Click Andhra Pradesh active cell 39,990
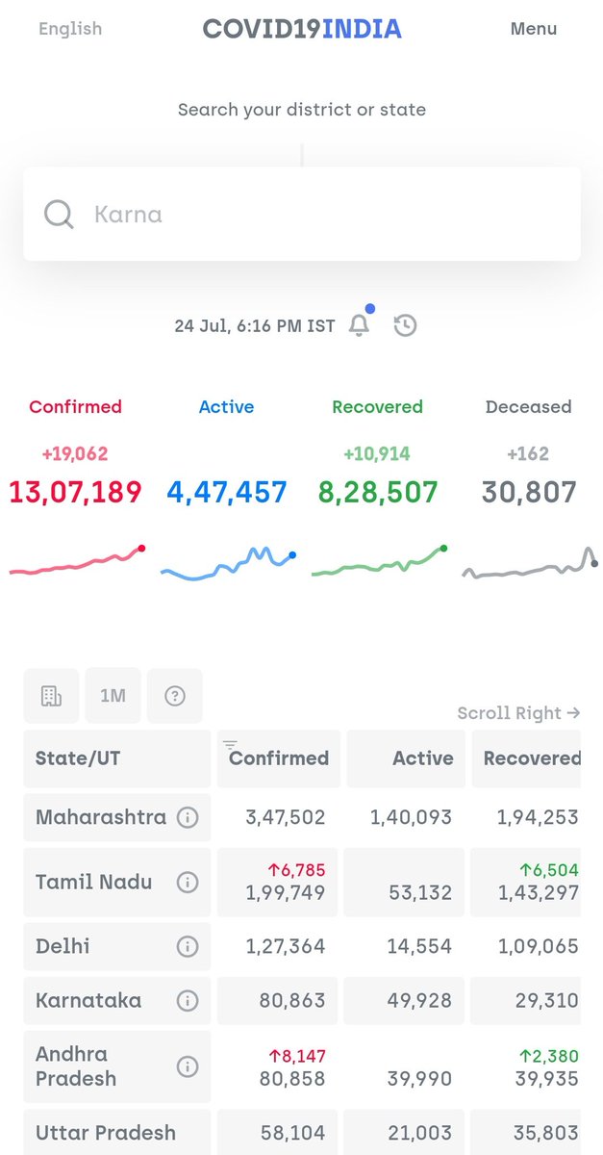 [x=405, y=1065]
